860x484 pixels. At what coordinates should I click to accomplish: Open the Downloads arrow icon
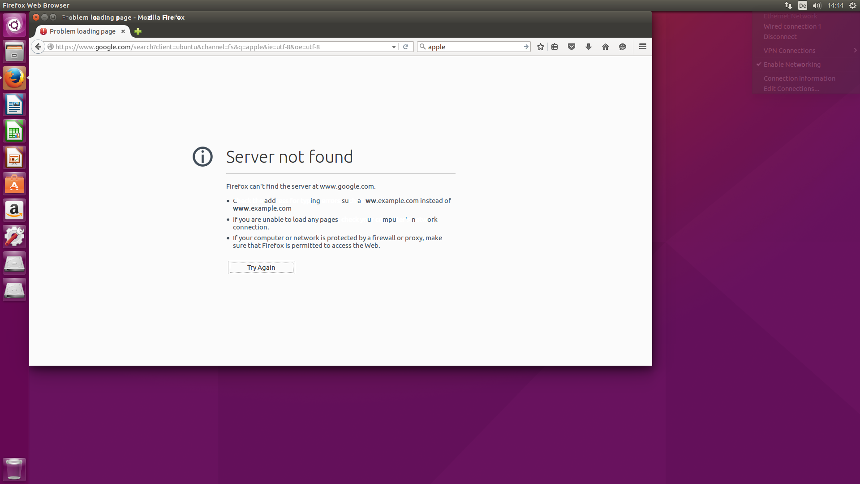(x=589, y=47)
